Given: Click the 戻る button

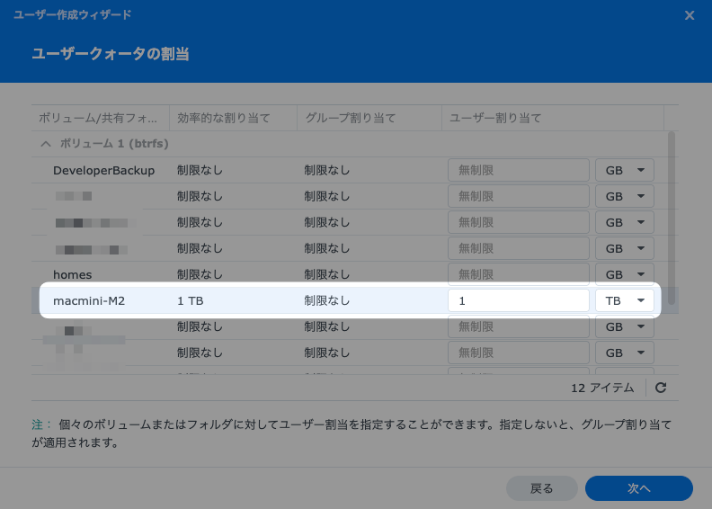Looking at the screenshot, I should (541, 488).
